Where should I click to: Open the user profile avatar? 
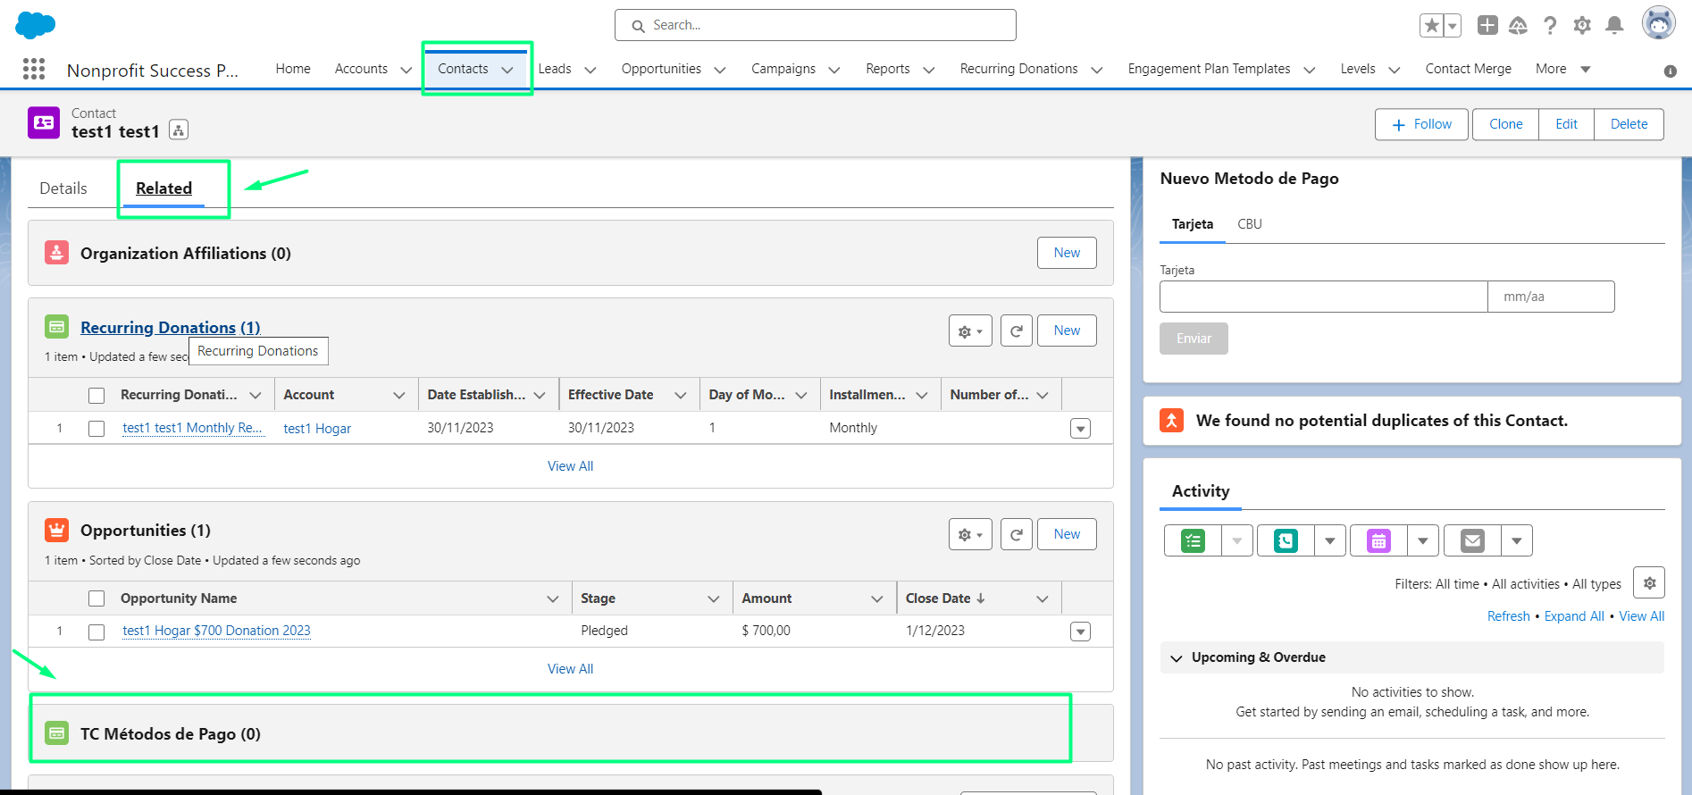pos(1659,23)
